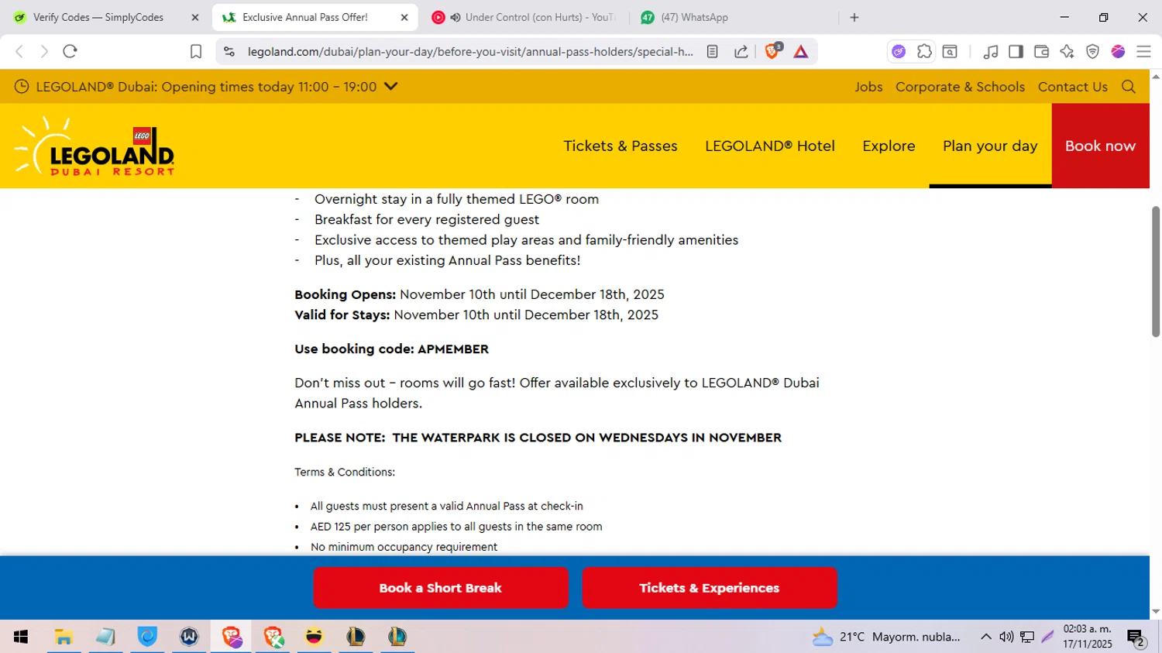The height and width of the screenshot is (653, 1162).
Task: Click the Tickets & Experiences button
Action: [x=710, y=588]
